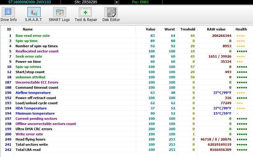Select the Minimum temperature attribute
Viewport: 253px width, 157px height.
(x=35, y=113)
